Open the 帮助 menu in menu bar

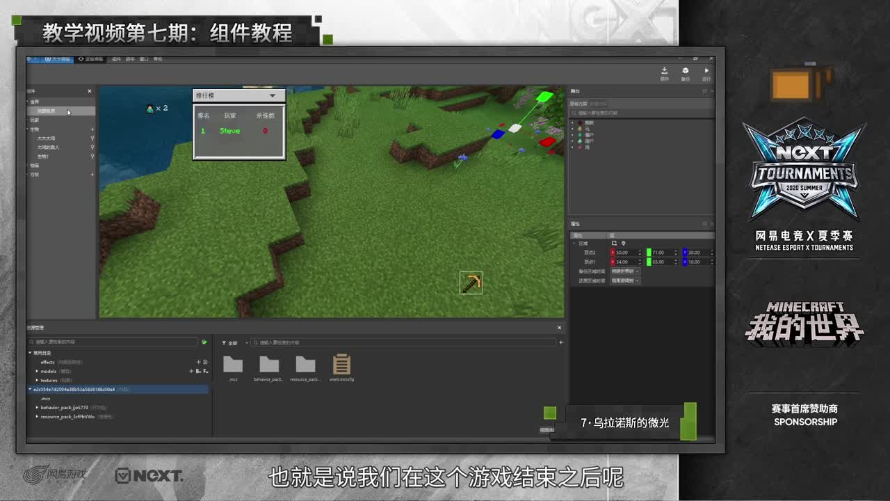(158, 59)
